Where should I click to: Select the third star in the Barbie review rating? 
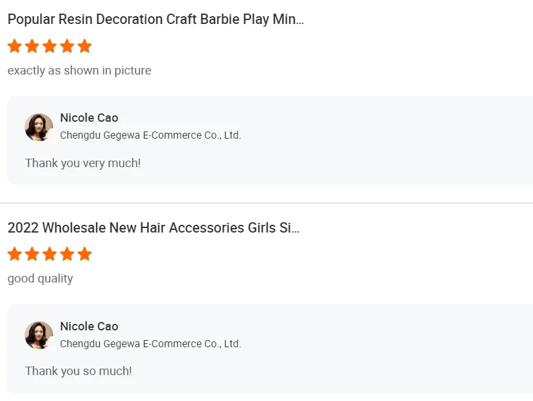tap(49, 46)
